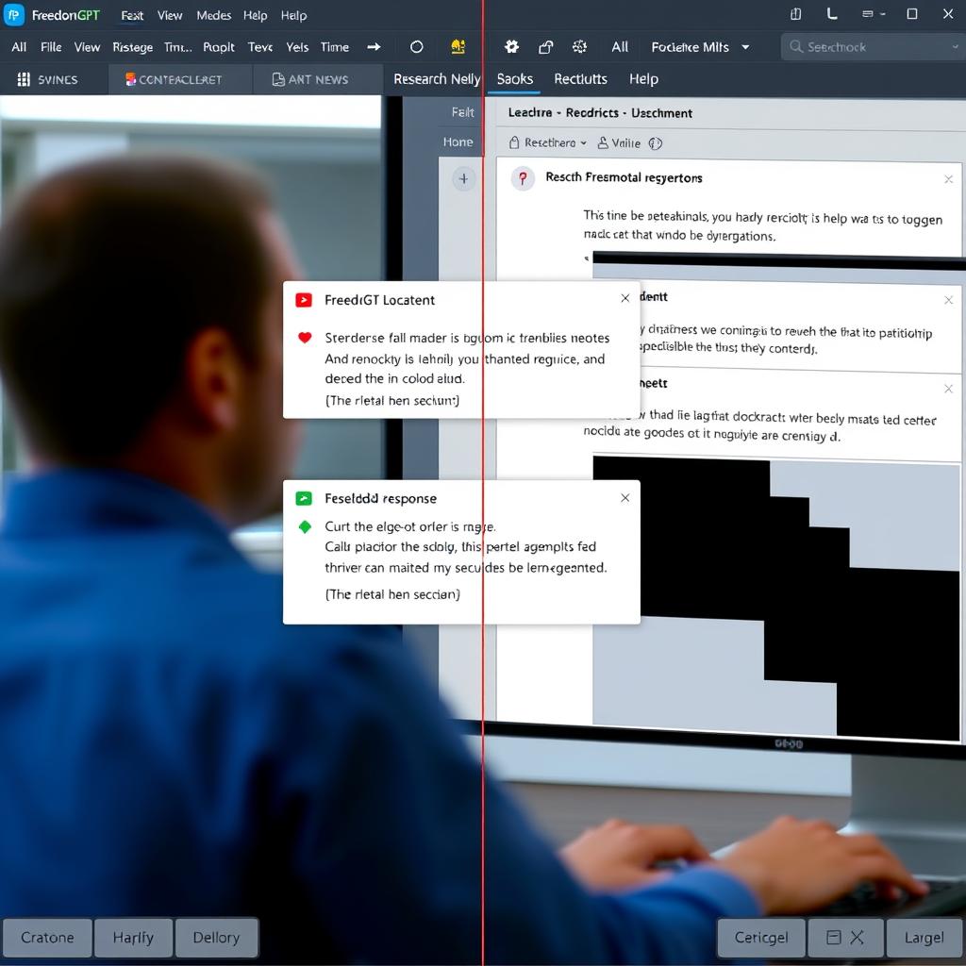Screen dimensions: 966x966
Task: Click the question mark icon on Rescth card
Action: [523, 178]
